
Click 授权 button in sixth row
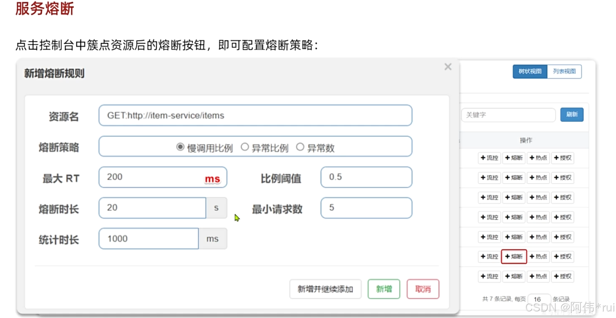[x=563, y=257]
